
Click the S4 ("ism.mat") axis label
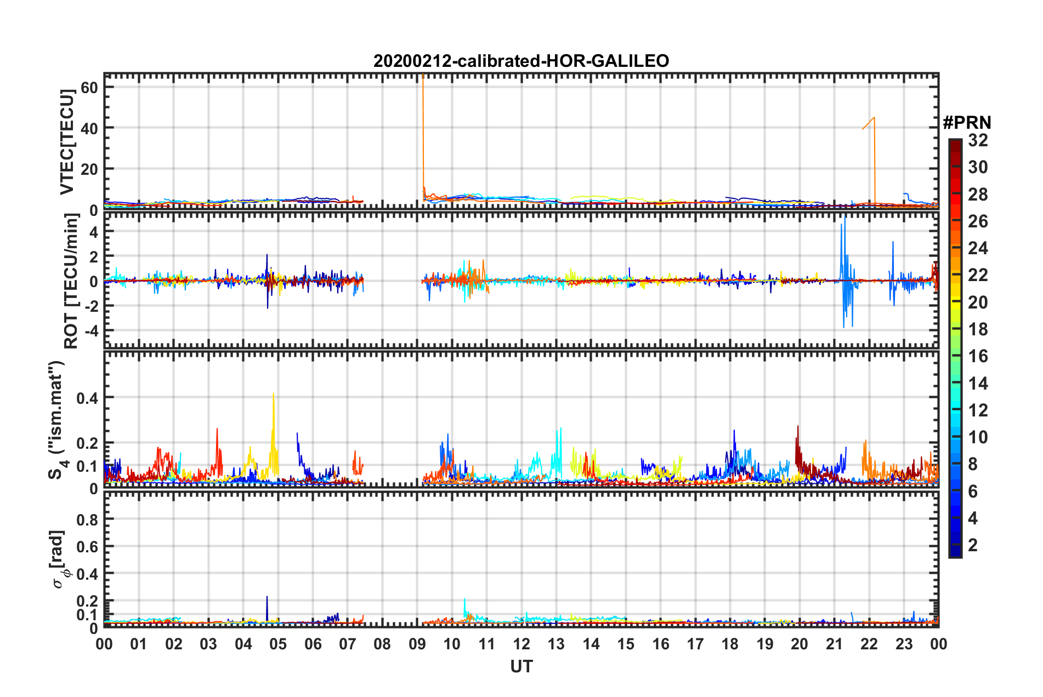coord(58,420)
